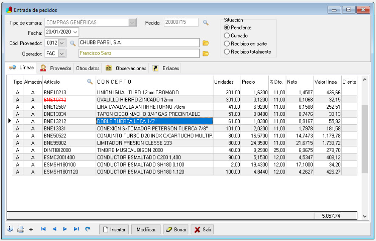Click the Valor línea column header
Screen dimensions: 376x241
coord(328,82)
